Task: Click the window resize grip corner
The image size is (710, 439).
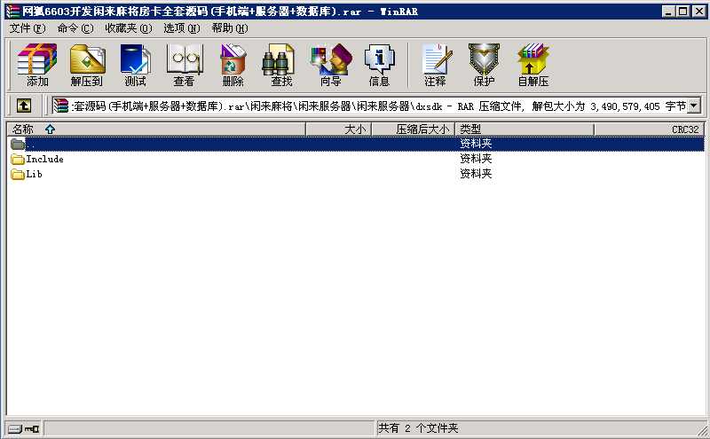Action: click(703, 430)
